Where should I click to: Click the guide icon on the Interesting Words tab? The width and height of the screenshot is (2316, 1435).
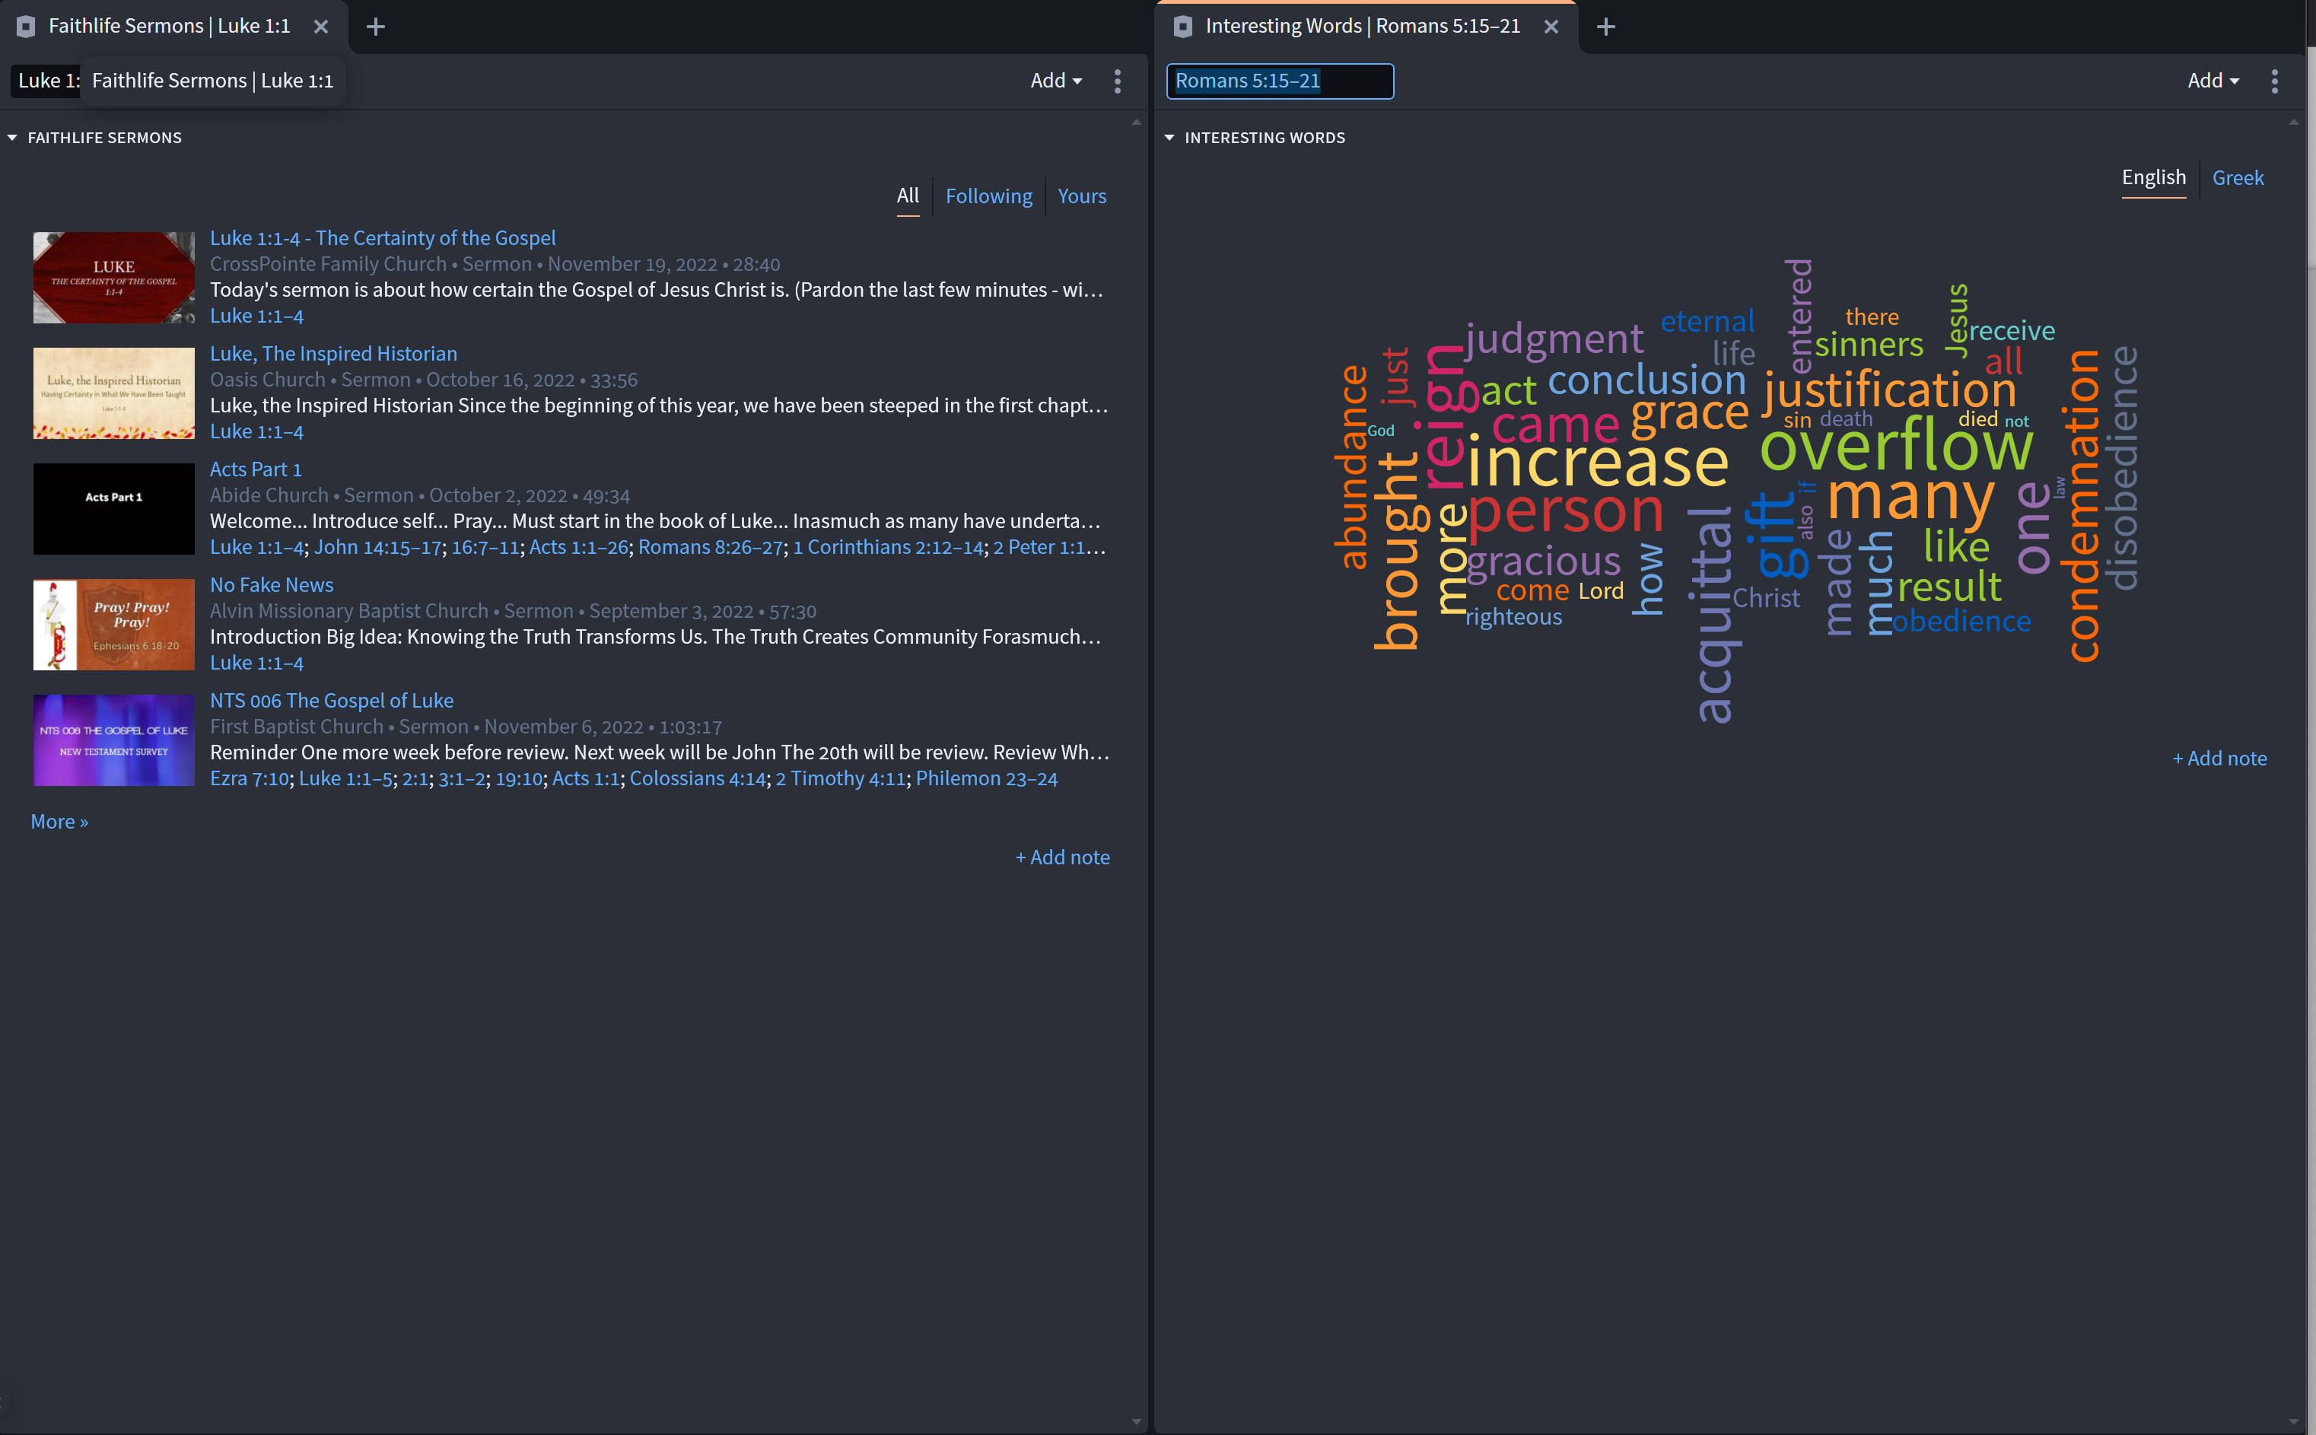pyautogui.click(x=1182, y=27)
